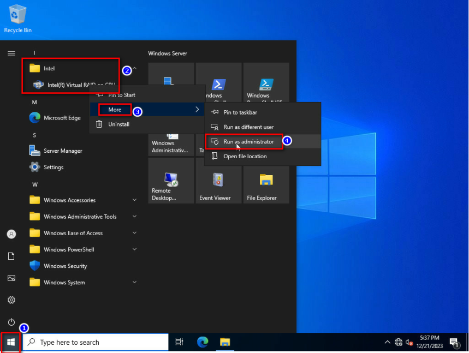Jump using the letter W header
Screen dimensions: 469x353
[35, 184]
